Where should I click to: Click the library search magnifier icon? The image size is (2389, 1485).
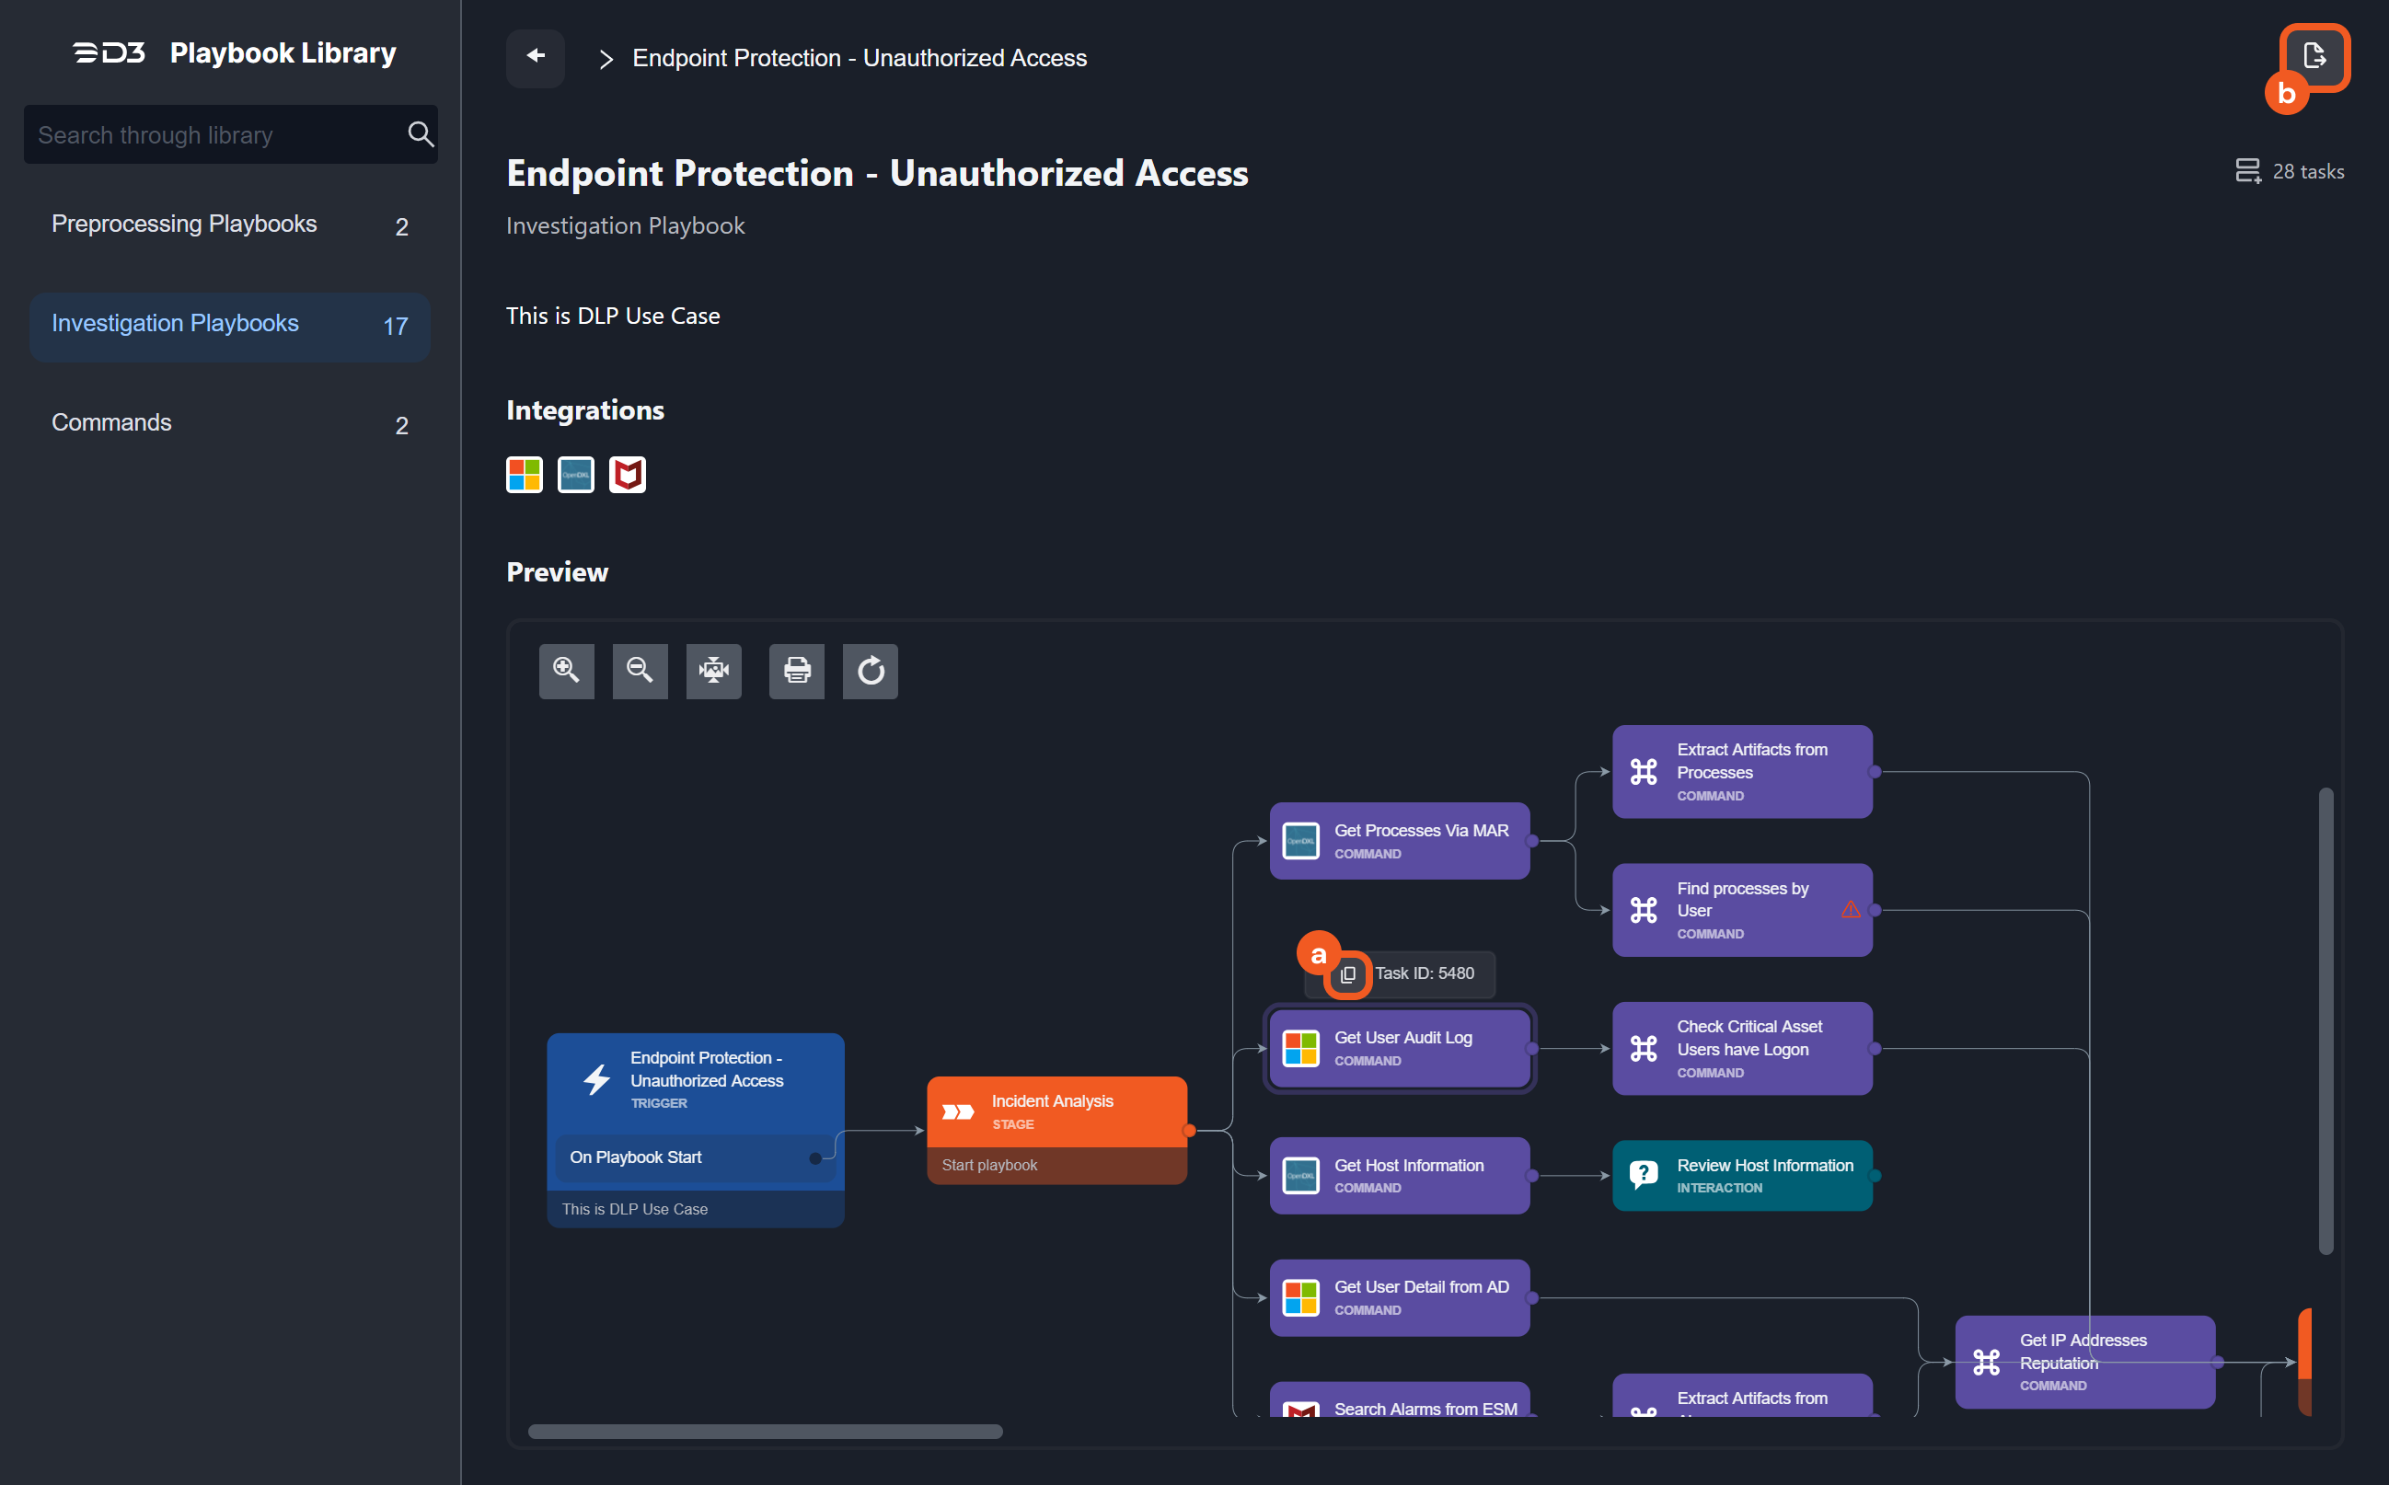421,134
